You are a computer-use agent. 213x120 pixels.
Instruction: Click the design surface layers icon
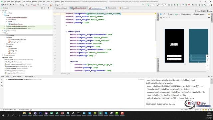(161, 14)
